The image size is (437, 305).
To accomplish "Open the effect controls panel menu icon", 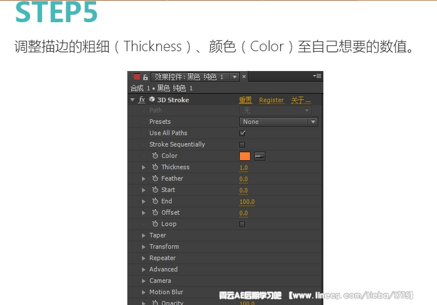I will pyautogui.click(x=317, y=76).
